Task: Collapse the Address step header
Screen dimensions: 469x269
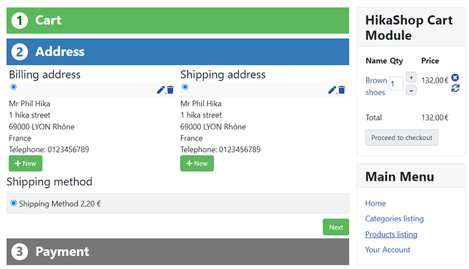Action: tap(178, 52)
